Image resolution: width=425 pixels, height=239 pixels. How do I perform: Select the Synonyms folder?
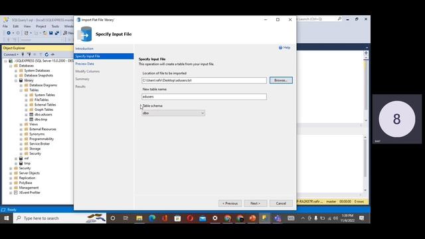(x=37, y=134)
